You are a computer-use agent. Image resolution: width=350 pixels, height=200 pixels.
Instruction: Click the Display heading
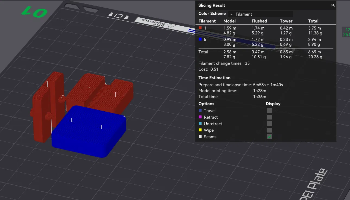(273, 104)
